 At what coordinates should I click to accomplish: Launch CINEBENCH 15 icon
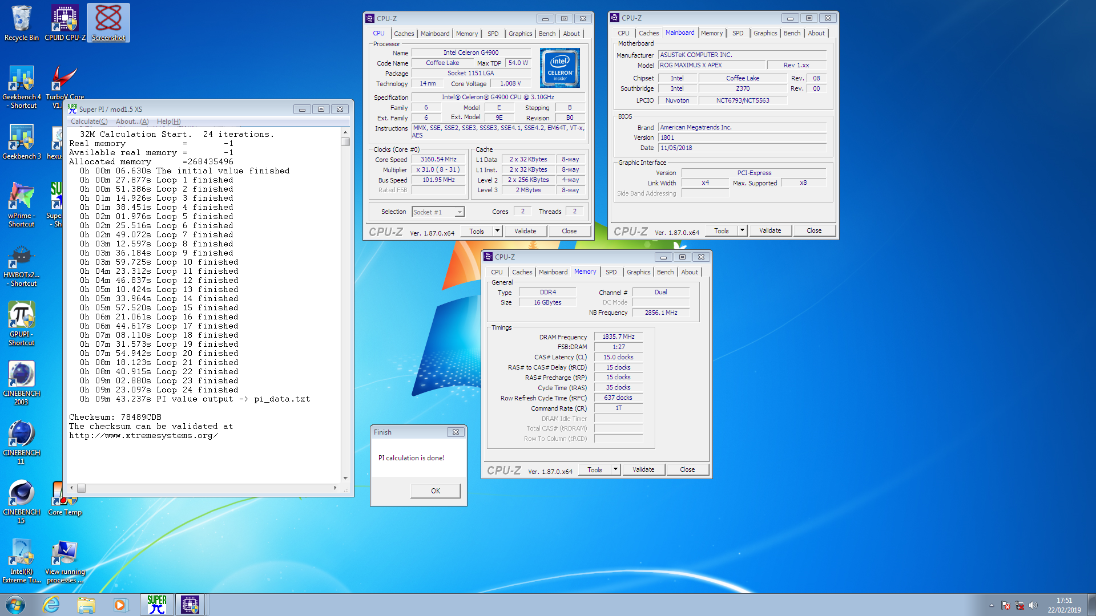22,502
